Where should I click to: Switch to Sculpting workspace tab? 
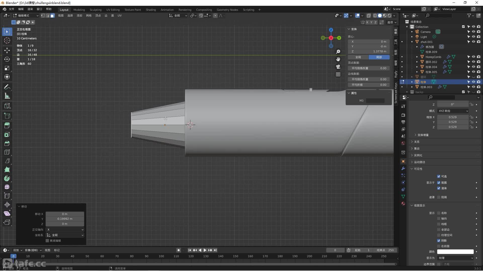click(96, 10)
